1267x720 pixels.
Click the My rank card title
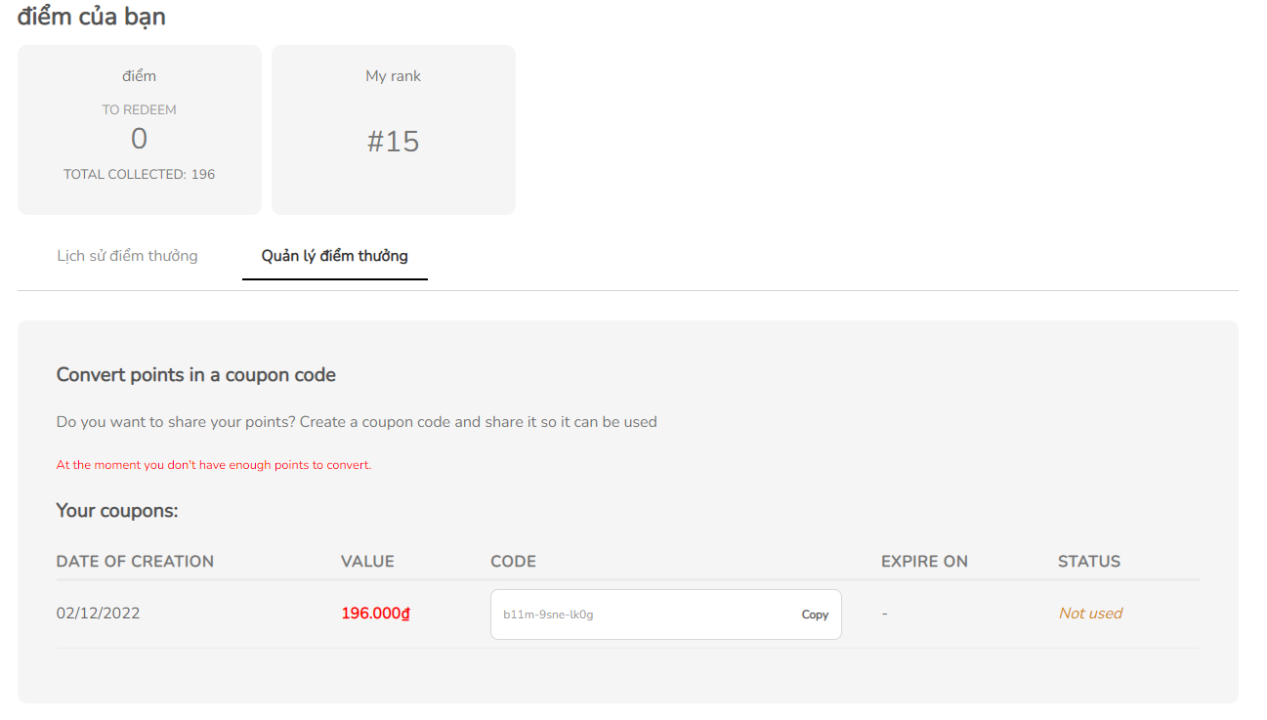[393, 76]
